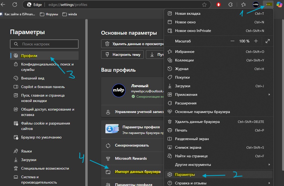Expand Справка и отзывы submenu arrow

coord(269,183)
